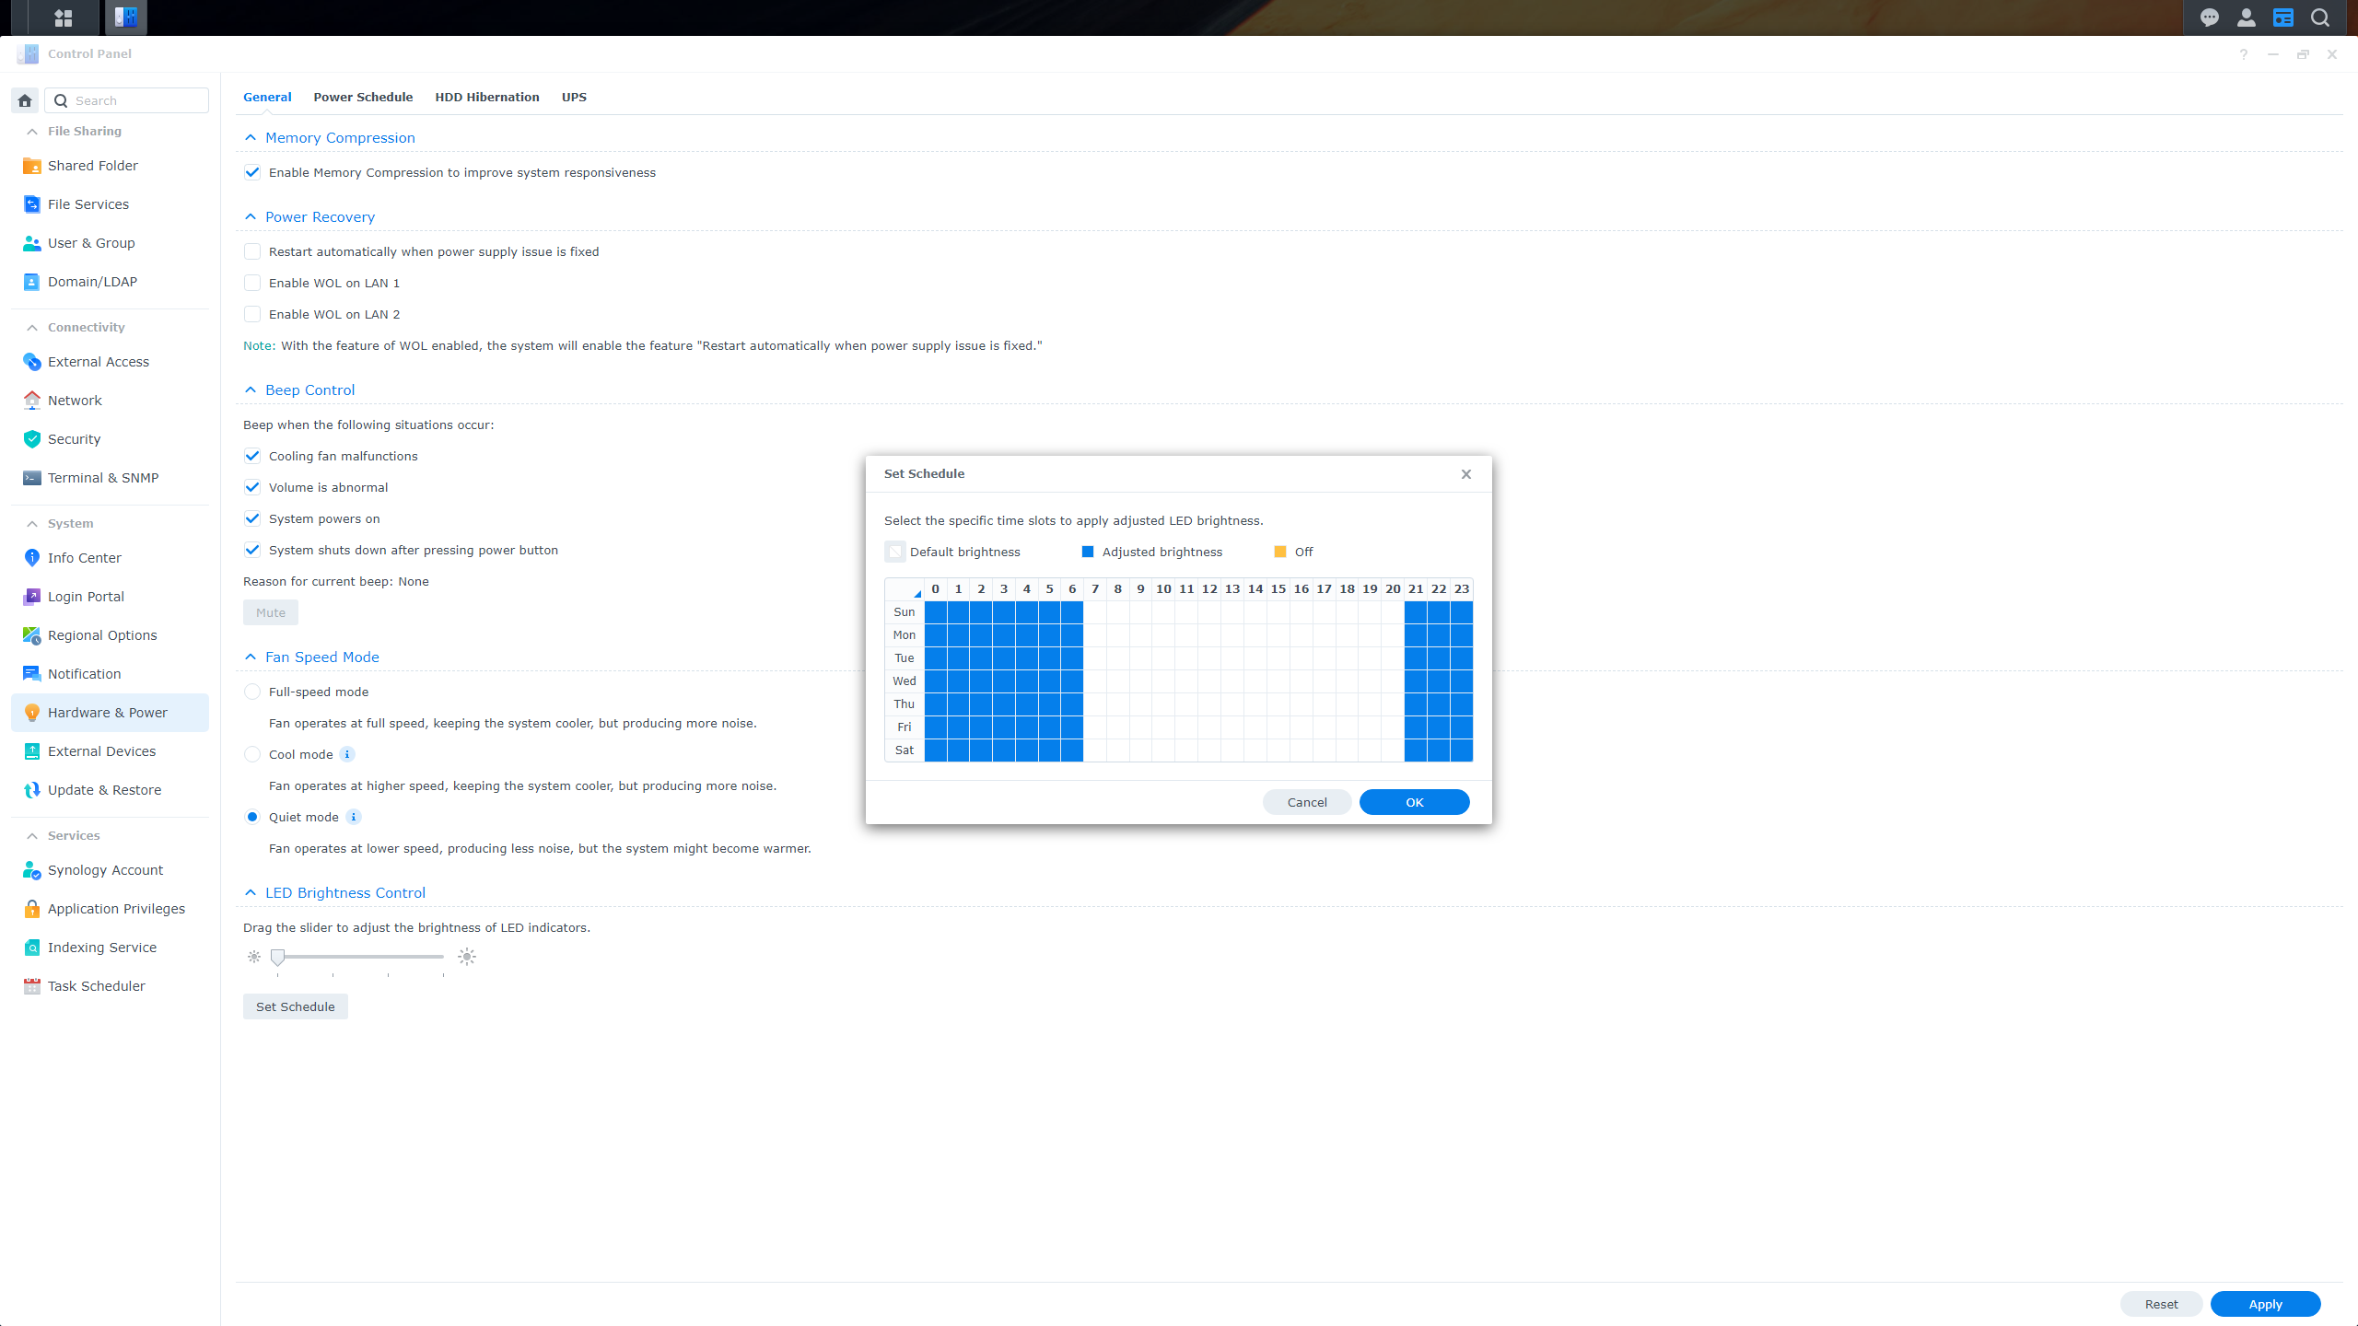Open the Security shield icon
The height and width of the screenshot is (1326, 2358).
(x=31, y=439)
